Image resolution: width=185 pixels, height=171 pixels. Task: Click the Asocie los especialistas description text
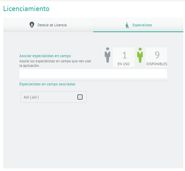pyautogui.click(x=55, y=63)
